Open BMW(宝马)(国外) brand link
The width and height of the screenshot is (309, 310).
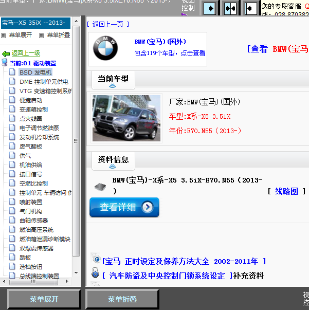pyautogui.click(x=160, y=42)
